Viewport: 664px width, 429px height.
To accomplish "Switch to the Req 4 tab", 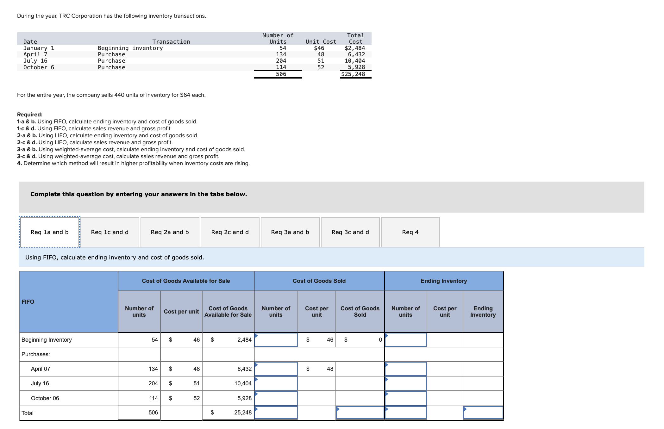I will pyautogui.click(x=410, y=232).
